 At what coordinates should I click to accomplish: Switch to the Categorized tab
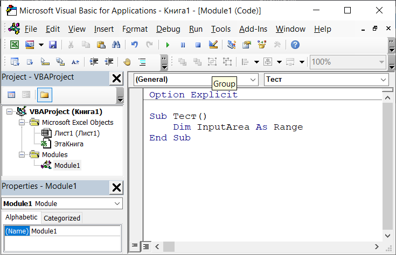click(62, 218)
